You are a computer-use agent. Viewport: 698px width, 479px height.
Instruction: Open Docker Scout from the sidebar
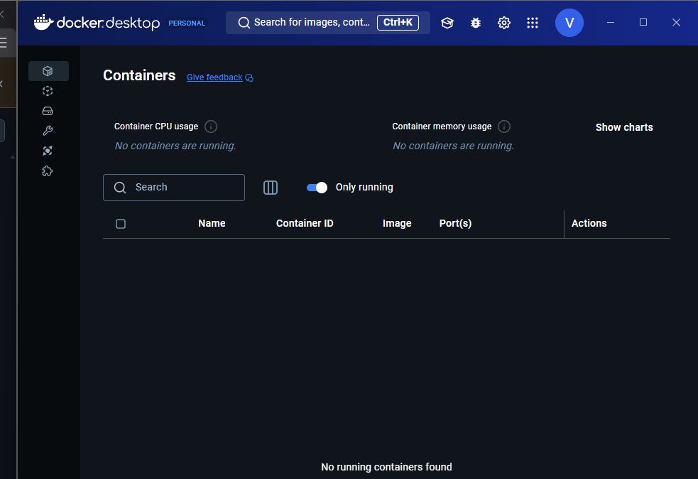pyautogui.click(x=48, y=151)
